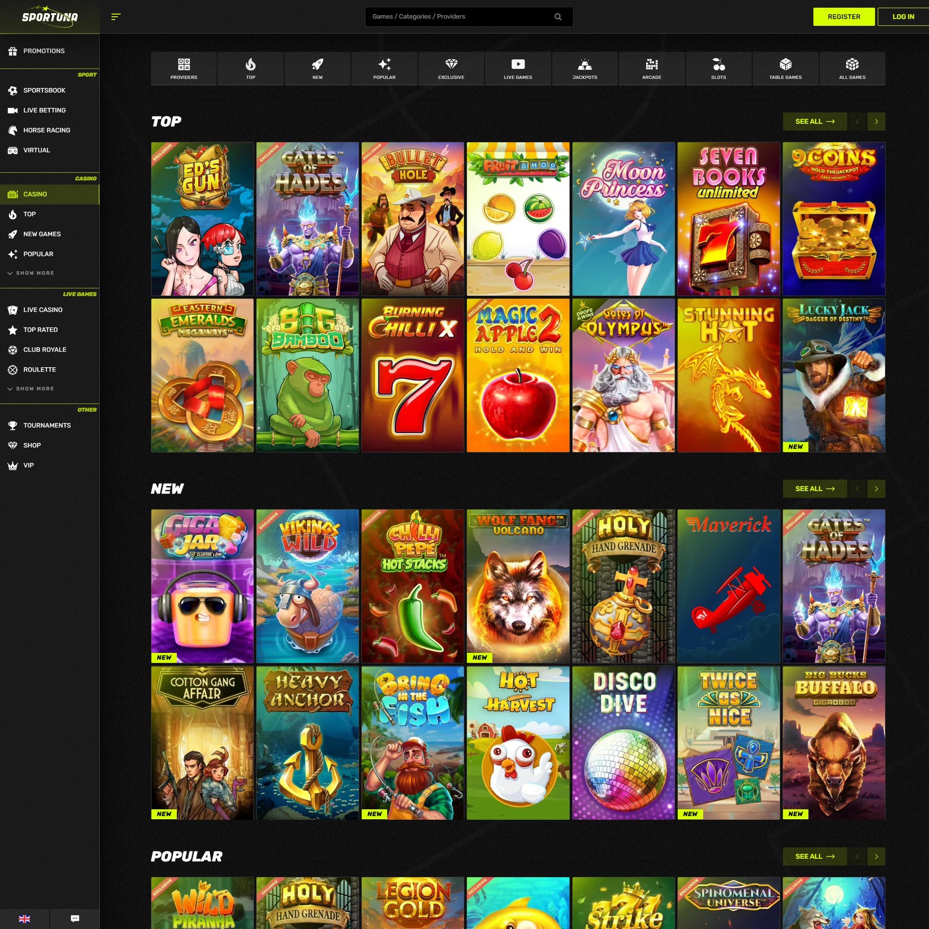Click next arrow in New section
The image size is (929, 929).
876,489
